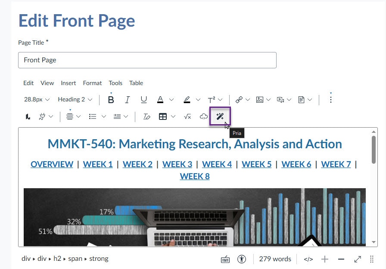This screenshot has height=269, width=386.
Task: Click the insert table icon
Action: (x=163, y=116)
